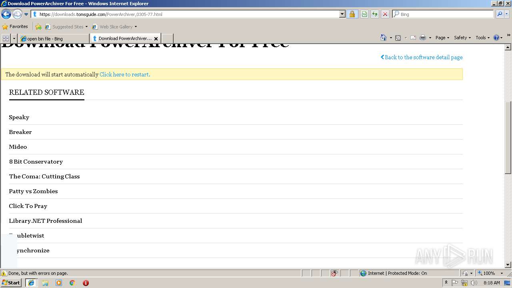Image resolution: width=512 pixels, height=288 pixels.
Task: Click Internet Explorer taskbar icon
Action: 31,283
